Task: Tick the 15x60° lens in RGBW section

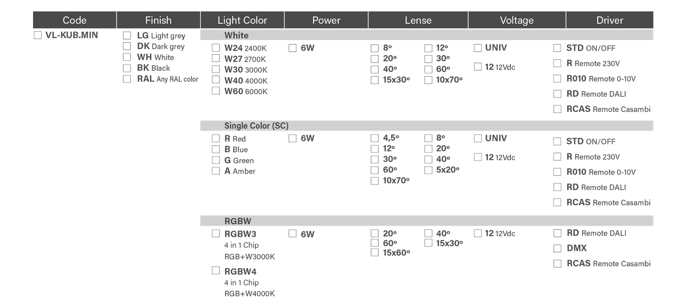Action: coord(374,253)
